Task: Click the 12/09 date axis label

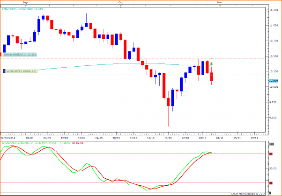Action: [64, 138]
